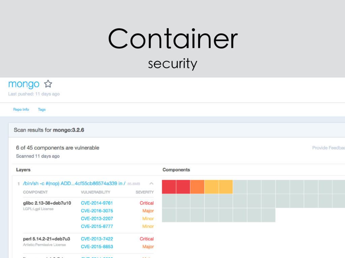345x258 pixels.
Task: Click the VULNERABILITY column header
Action: click(x=95, y=192)
